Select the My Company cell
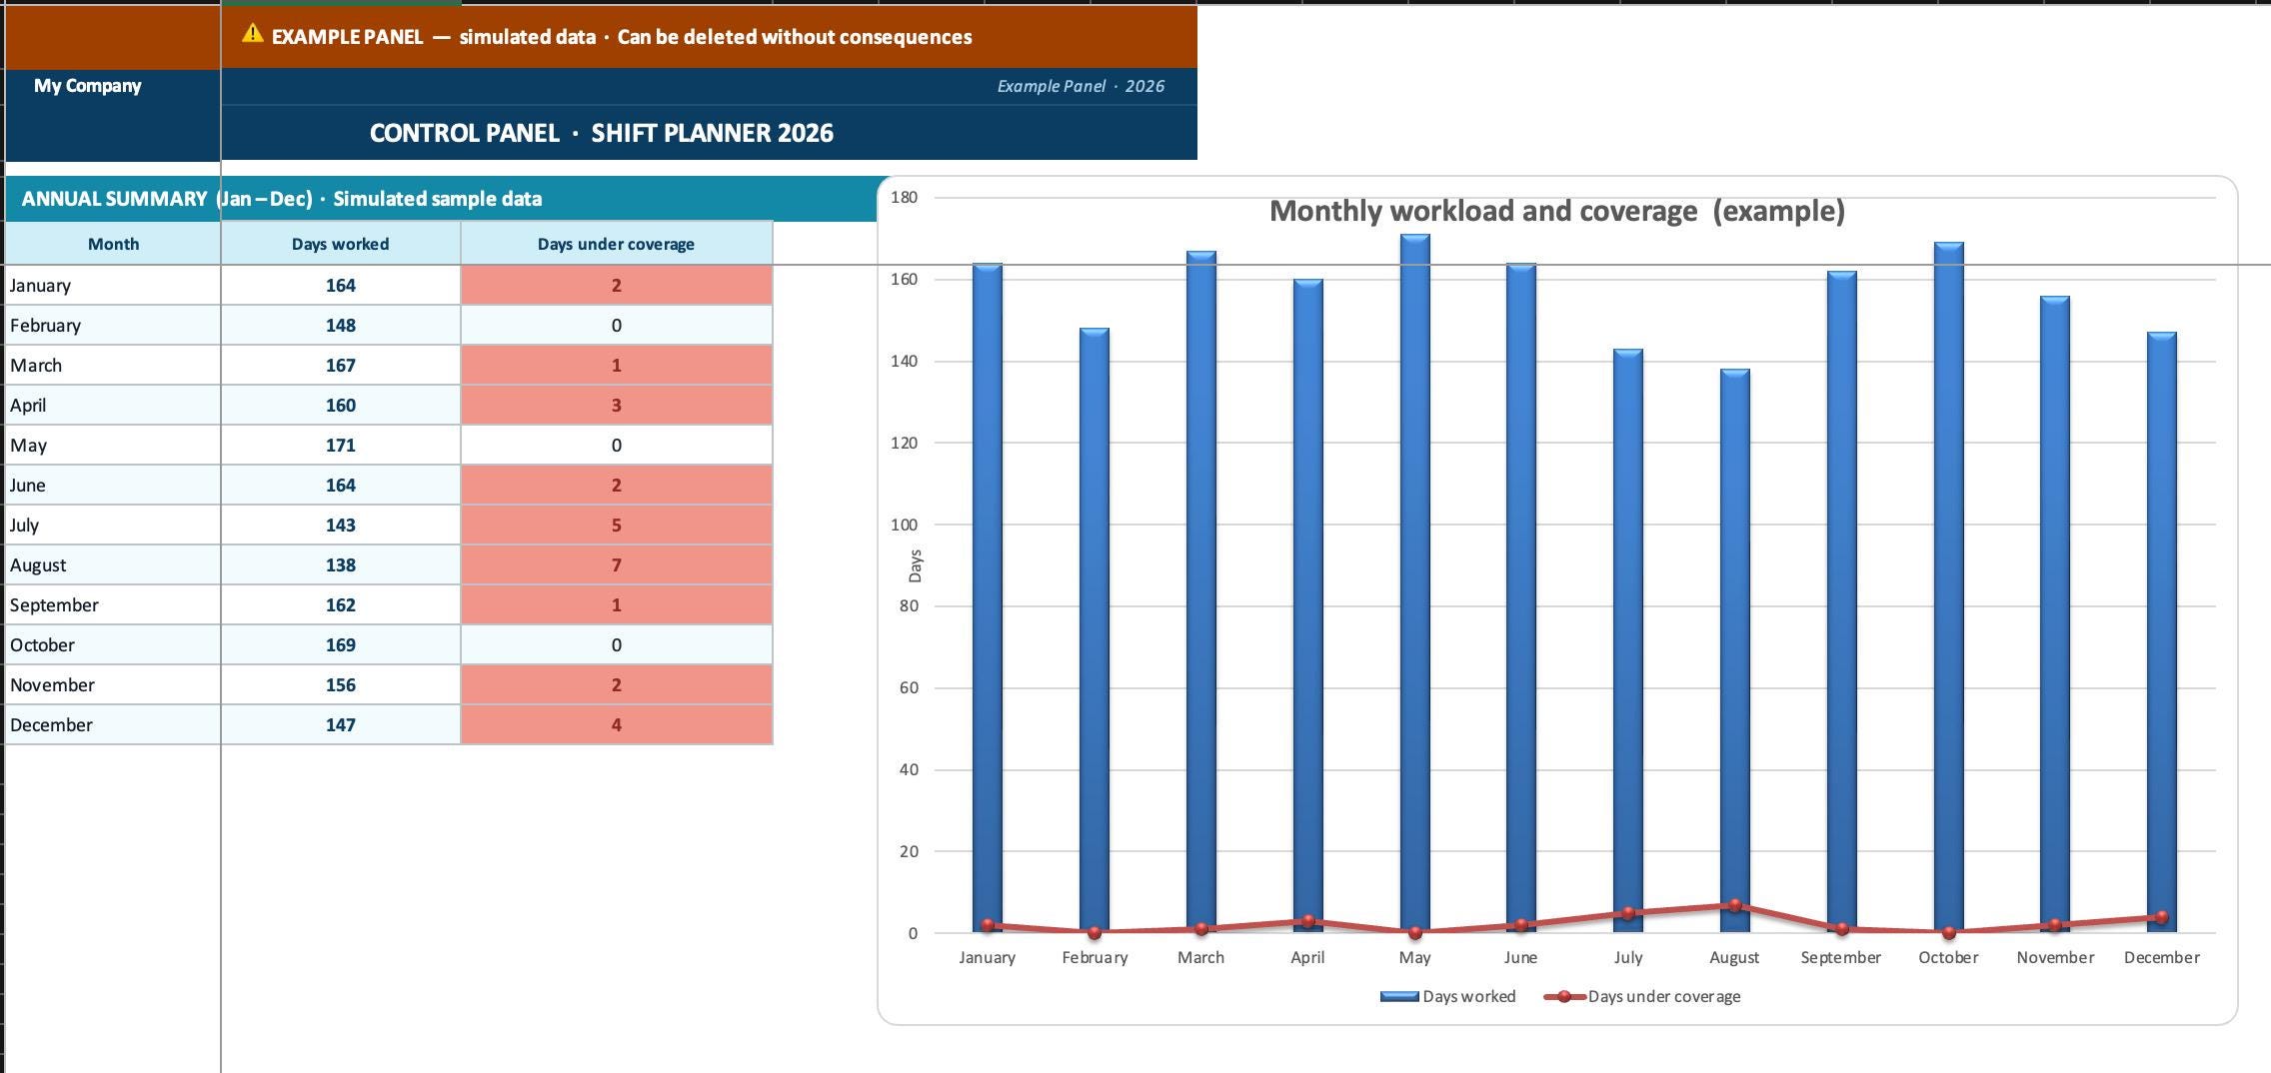The width and height of the screenshot is (2271, 1073). pos(113,86)
